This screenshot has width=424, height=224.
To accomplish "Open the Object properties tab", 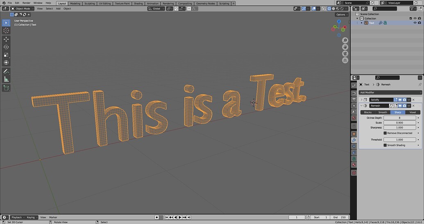I will pyautogui.click(x=354, y=134).
